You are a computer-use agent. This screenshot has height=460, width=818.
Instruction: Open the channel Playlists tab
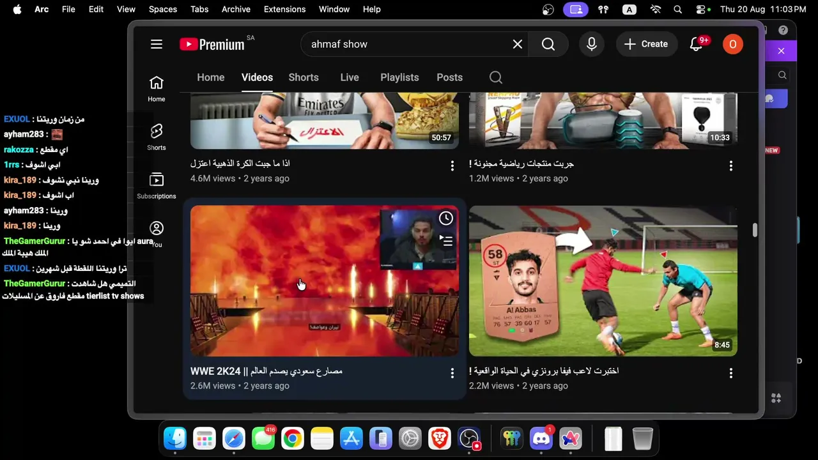pyautogui.click(x=399, y=77)
